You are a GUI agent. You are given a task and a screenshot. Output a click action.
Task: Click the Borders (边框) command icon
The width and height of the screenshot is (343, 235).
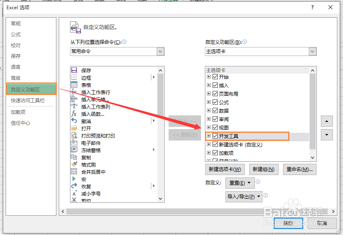74,77
